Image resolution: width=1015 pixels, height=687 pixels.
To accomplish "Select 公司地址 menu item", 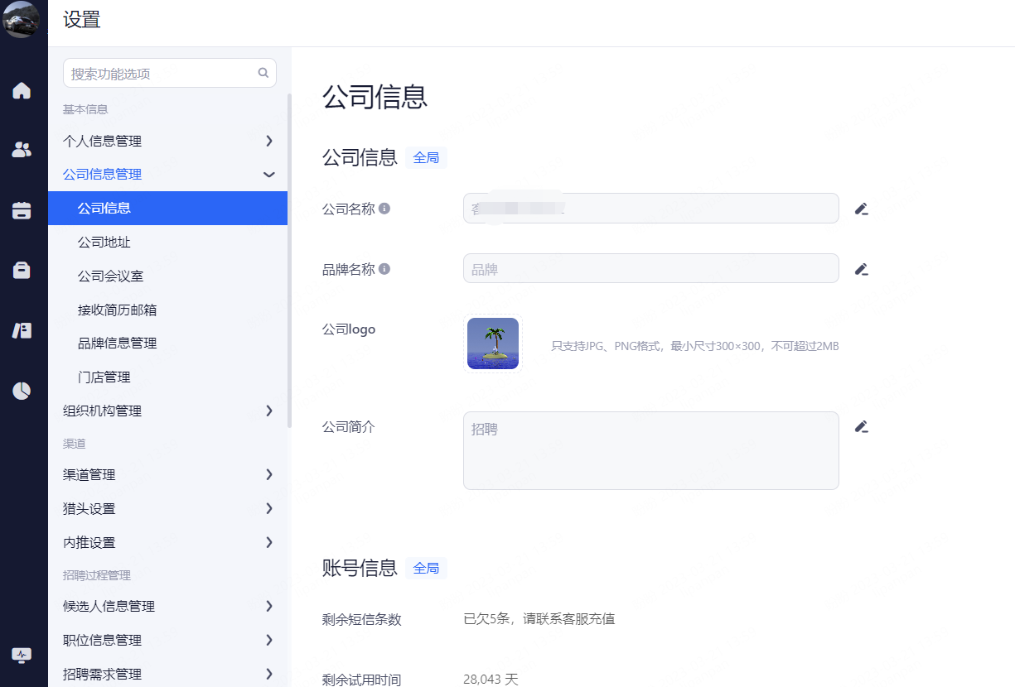I will 104,243.
